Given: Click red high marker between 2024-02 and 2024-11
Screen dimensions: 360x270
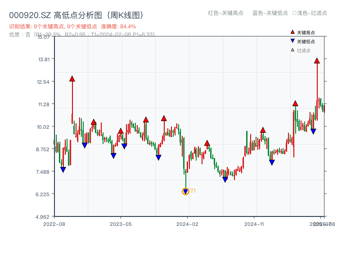Looking at the screenshot, I should tap(207, 144).
